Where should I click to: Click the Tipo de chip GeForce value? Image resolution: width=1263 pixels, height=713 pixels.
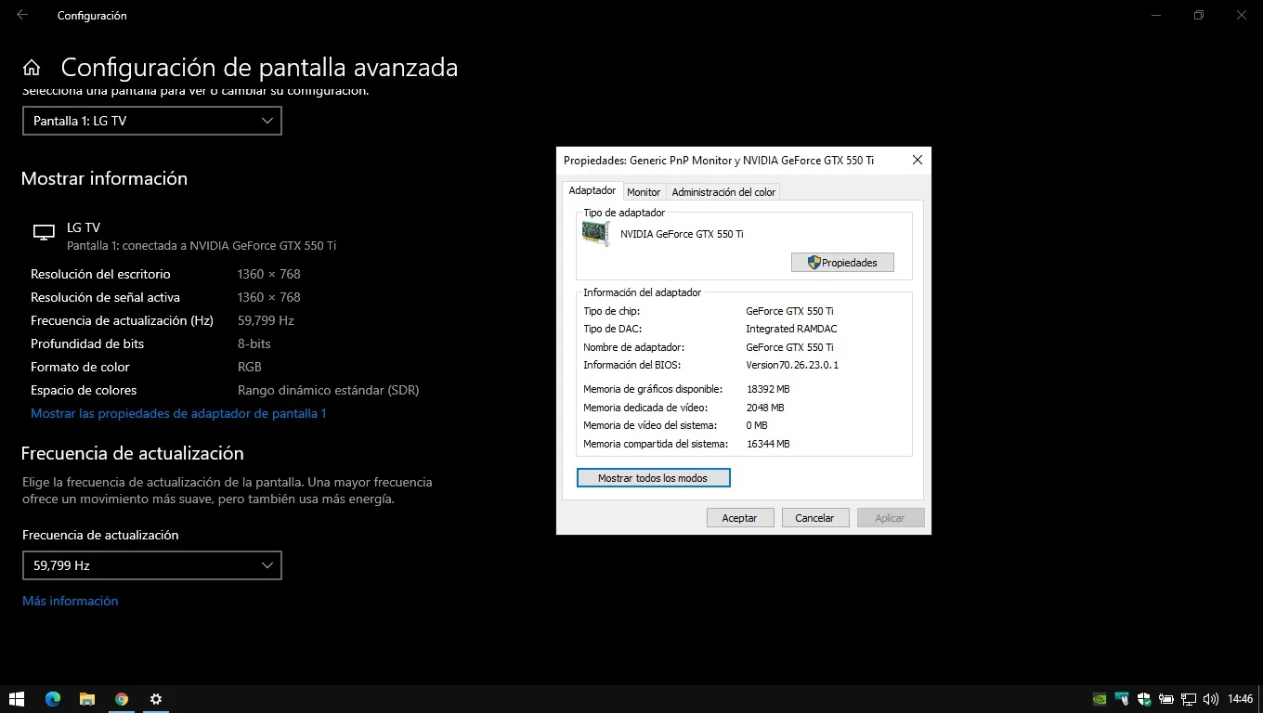[789, 311]
